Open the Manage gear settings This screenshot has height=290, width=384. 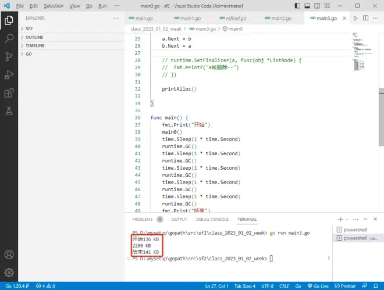click(9, 273)
